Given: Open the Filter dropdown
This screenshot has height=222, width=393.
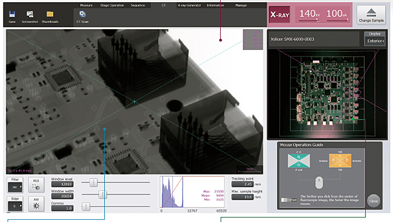Looking at the screenshot, I should point(15,187).
